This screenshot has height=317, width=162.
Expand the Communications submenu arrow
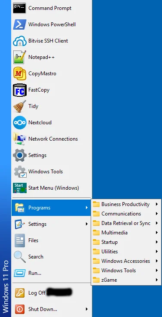coord(157,214)
